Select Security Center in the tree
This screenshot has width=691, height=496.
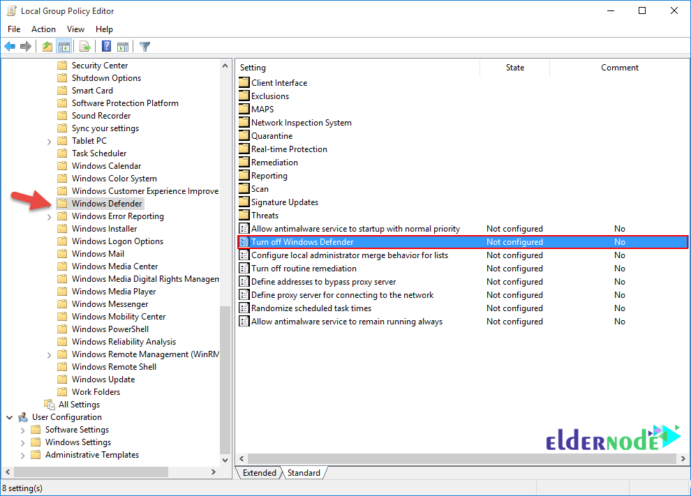click(100, 65)
